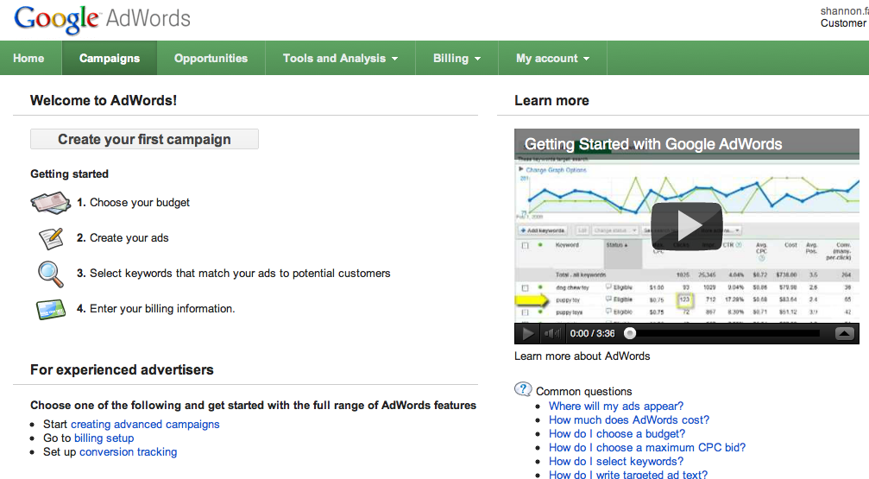Viewport: 869px width, 479px height.
Task: Open the How do I choose a budget? link
Action: [617, 433]
